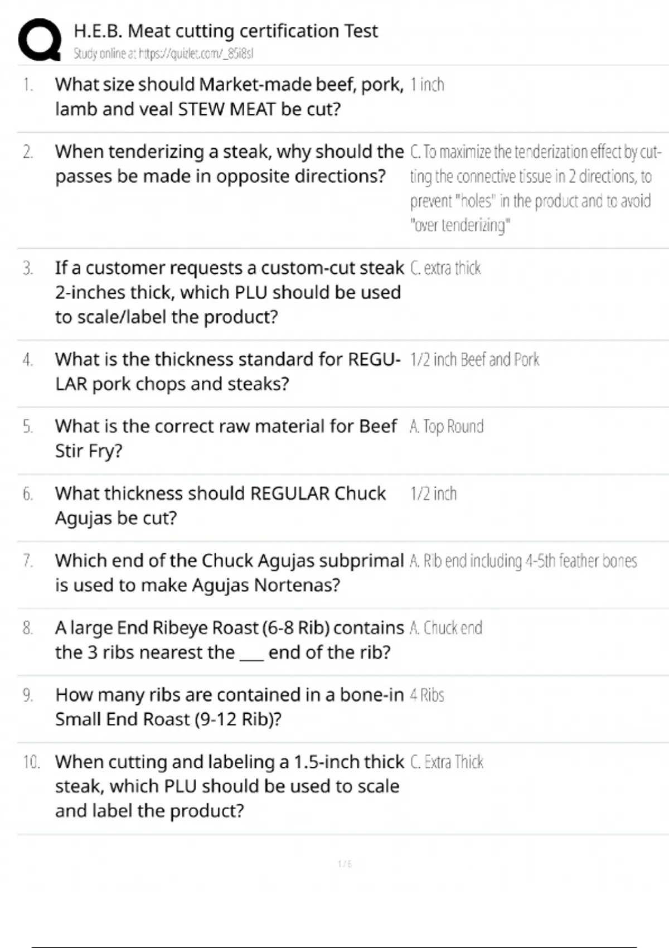Click the "A. Chuck end" answer
Viewport: 669px width, 948px height.
446,628
